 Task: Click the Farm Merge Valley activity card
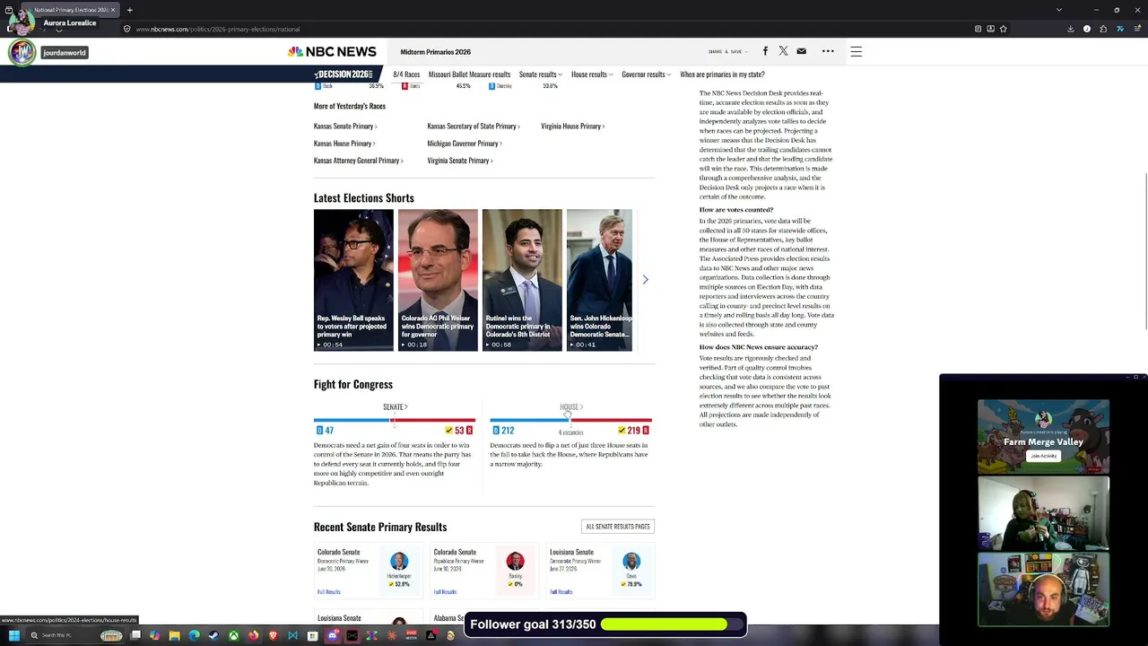click(1043, 437)
